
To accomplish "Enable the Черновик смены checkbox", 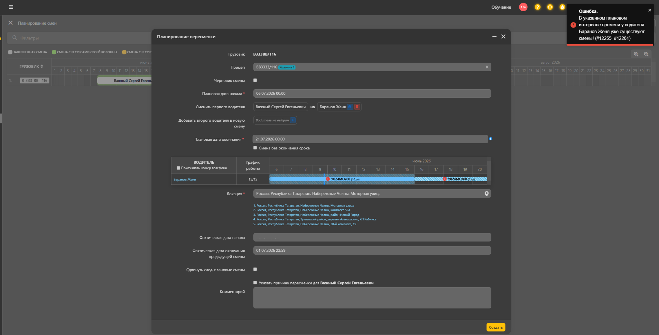I will point(255,80).
